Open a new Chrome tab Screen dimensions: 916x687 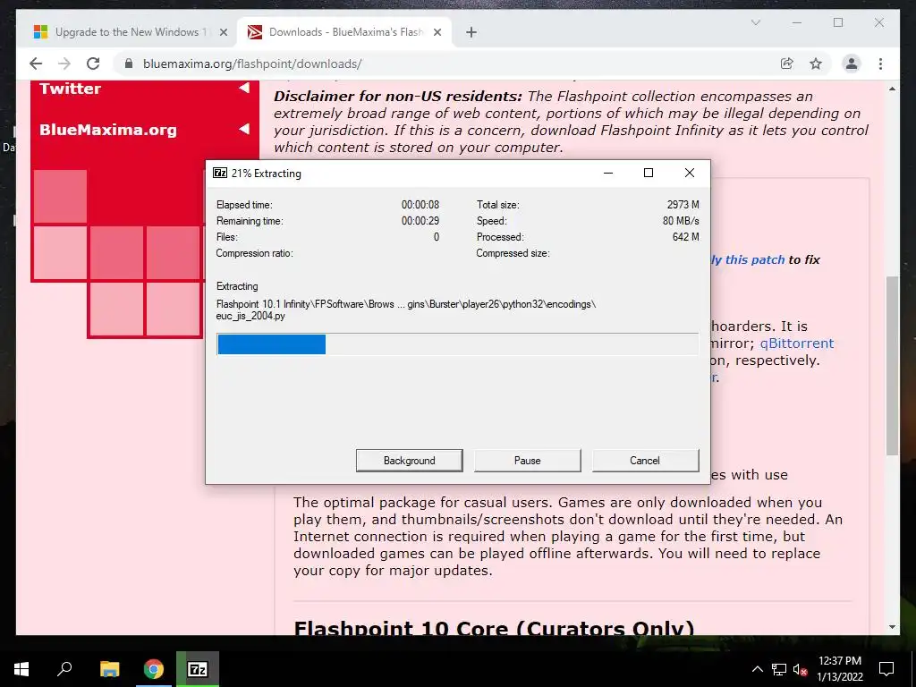pos(471,33)
